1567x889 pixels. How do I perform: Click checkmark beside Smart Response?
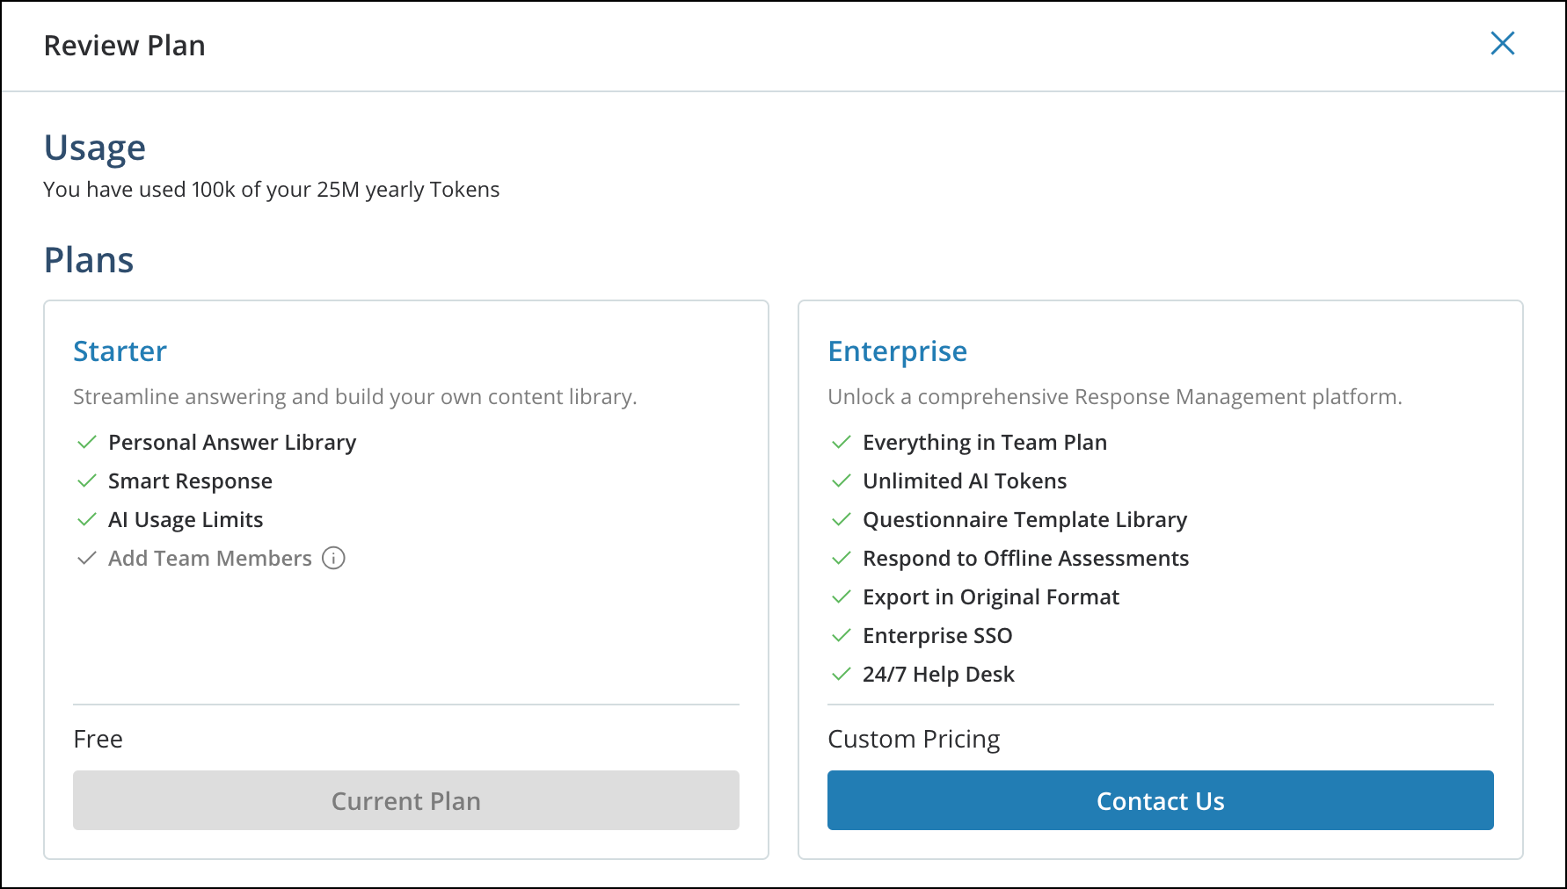coord(86,481)
